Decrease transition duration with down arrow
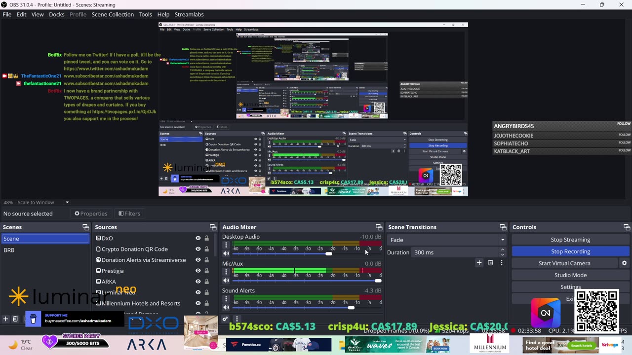Screen dimensions: 632x355 pyautogui.click(x=503, y=254)
